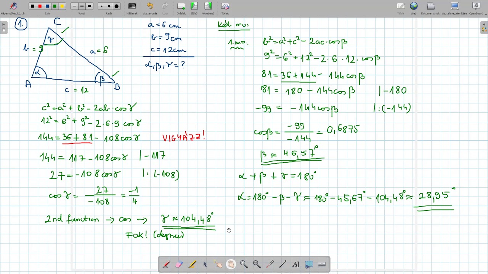Choose the medium eraser size

(109, 6)
